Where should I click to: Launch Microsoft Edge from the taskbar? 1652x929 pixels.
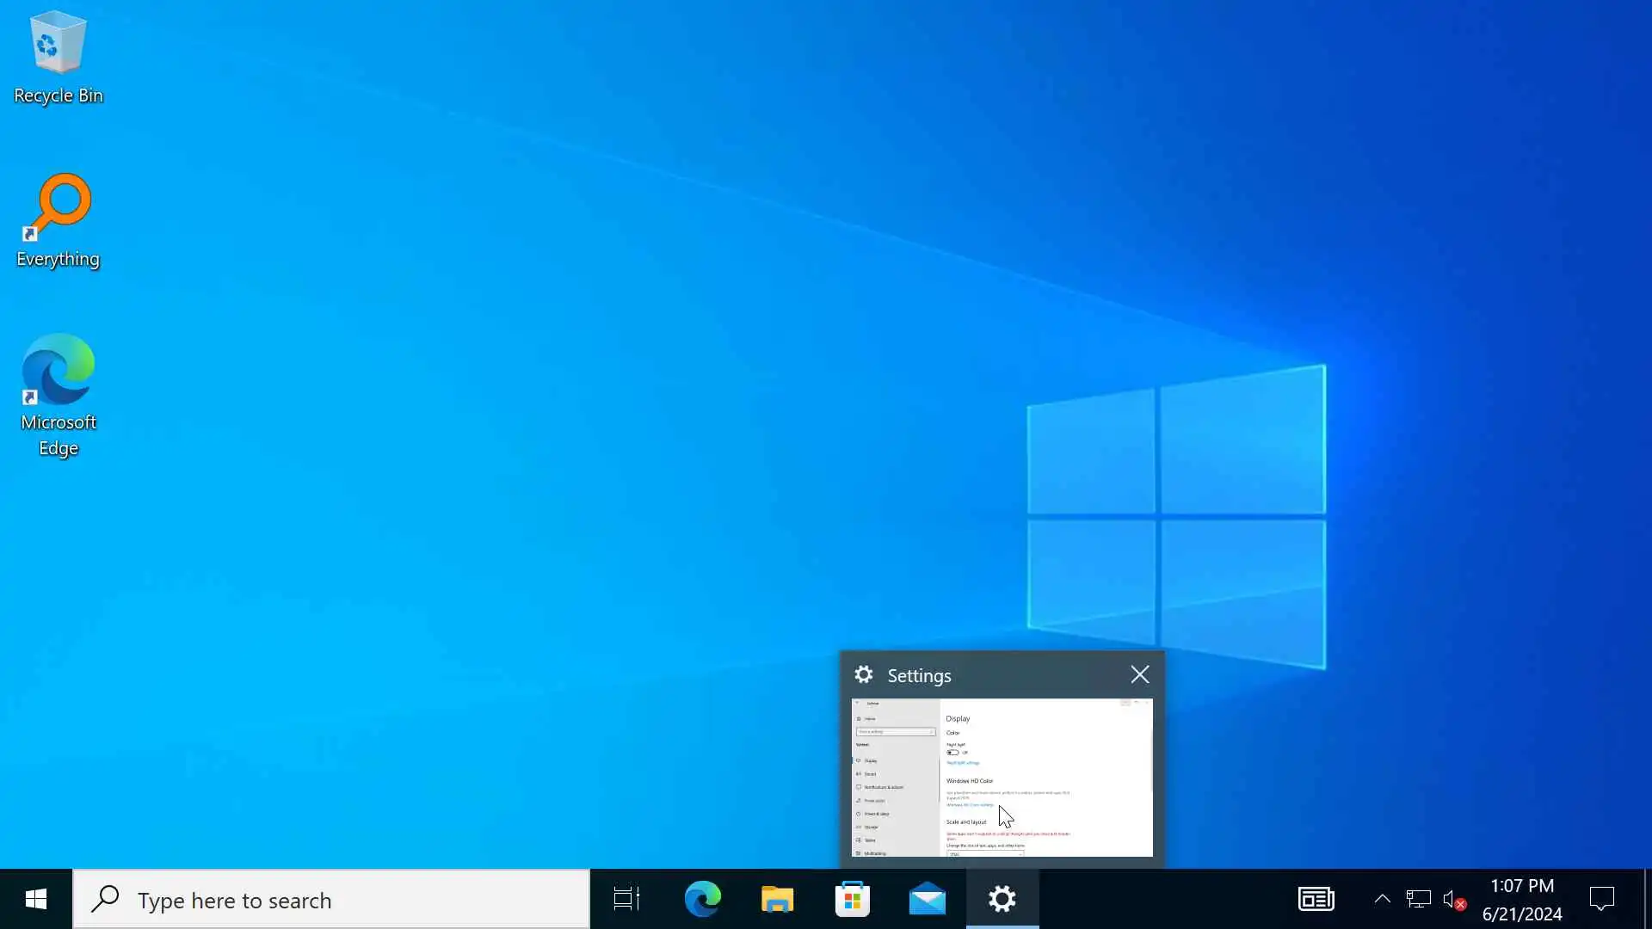click(702, 899)
